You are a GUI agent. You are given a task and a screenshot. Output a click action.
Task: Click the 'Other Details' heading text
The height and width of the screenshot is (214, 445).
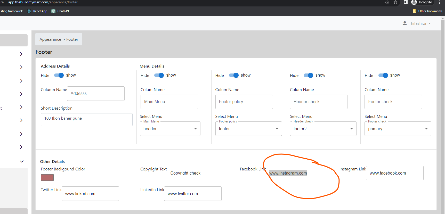click(52, 162)
